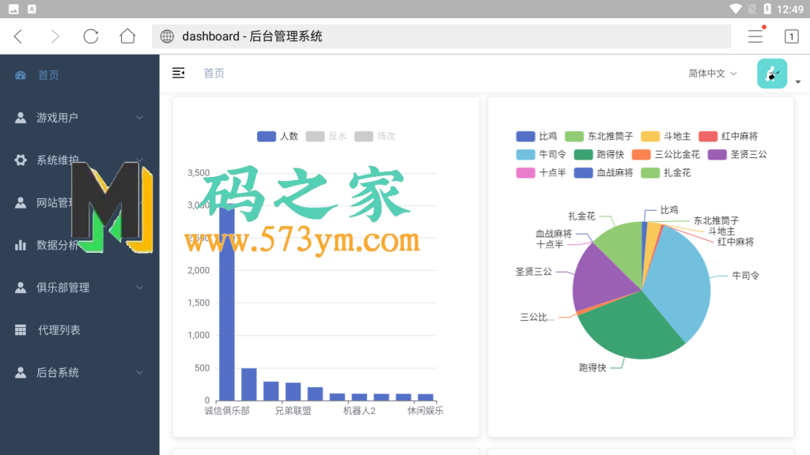Click the 圣贤三公 legend color swatch
Image resolution: width=810 pixels, height=455 pixels.
tap(717, 154)
